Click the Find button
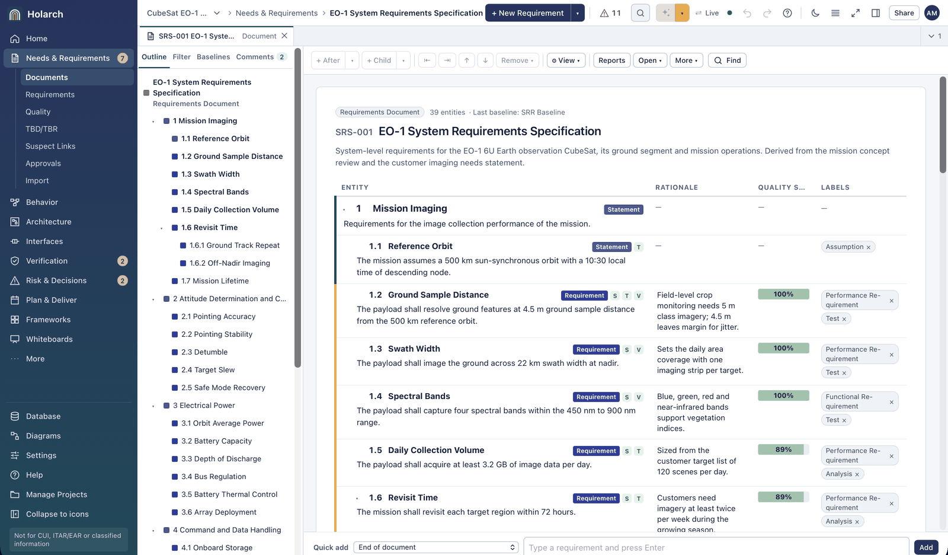This screenshot has width=948, height=555. tap(727, 60)
